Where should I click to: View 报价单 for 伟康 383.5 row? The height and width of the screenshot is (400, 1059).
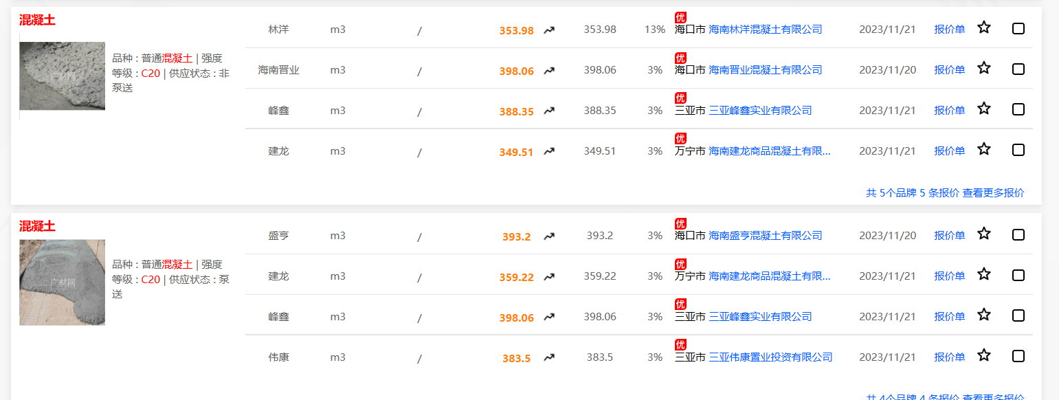click(x=949, y=357)
